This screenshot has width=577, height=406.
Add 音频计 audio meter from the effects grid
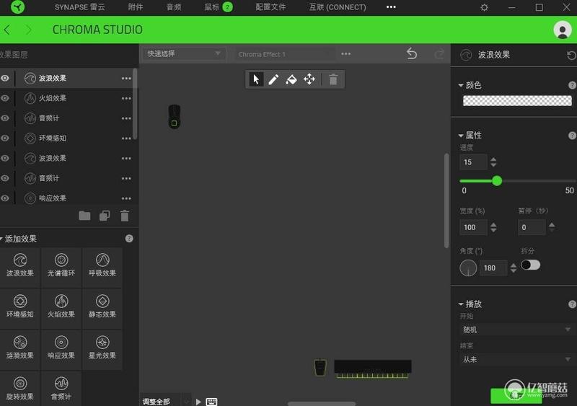coord(61,389)
